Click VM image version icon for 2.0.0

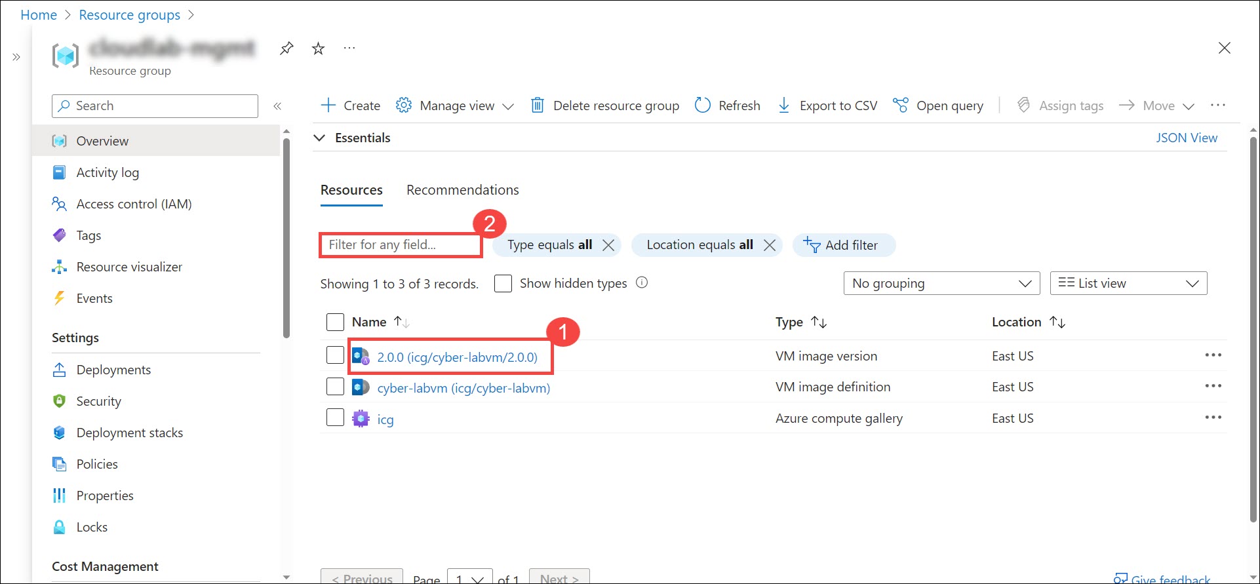pyautogui.click(x=361, y=356)
